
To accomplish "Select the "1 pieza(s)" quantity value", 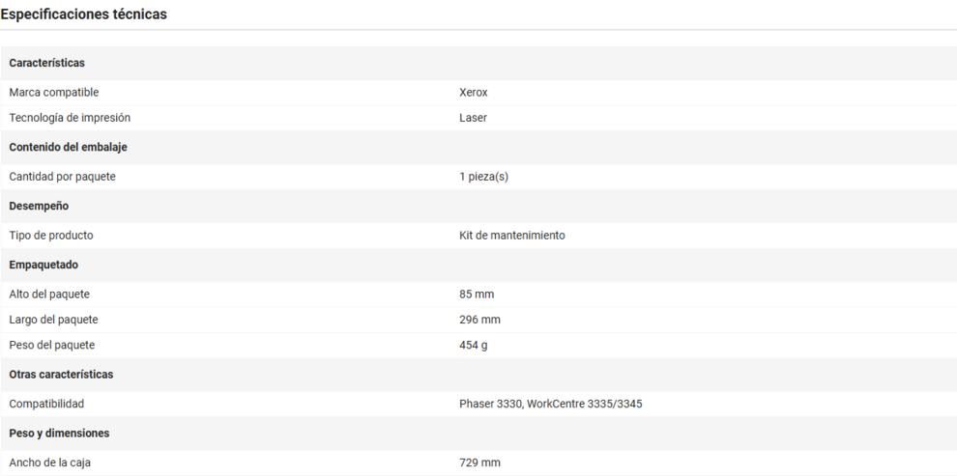I will (x=483, y=177).
